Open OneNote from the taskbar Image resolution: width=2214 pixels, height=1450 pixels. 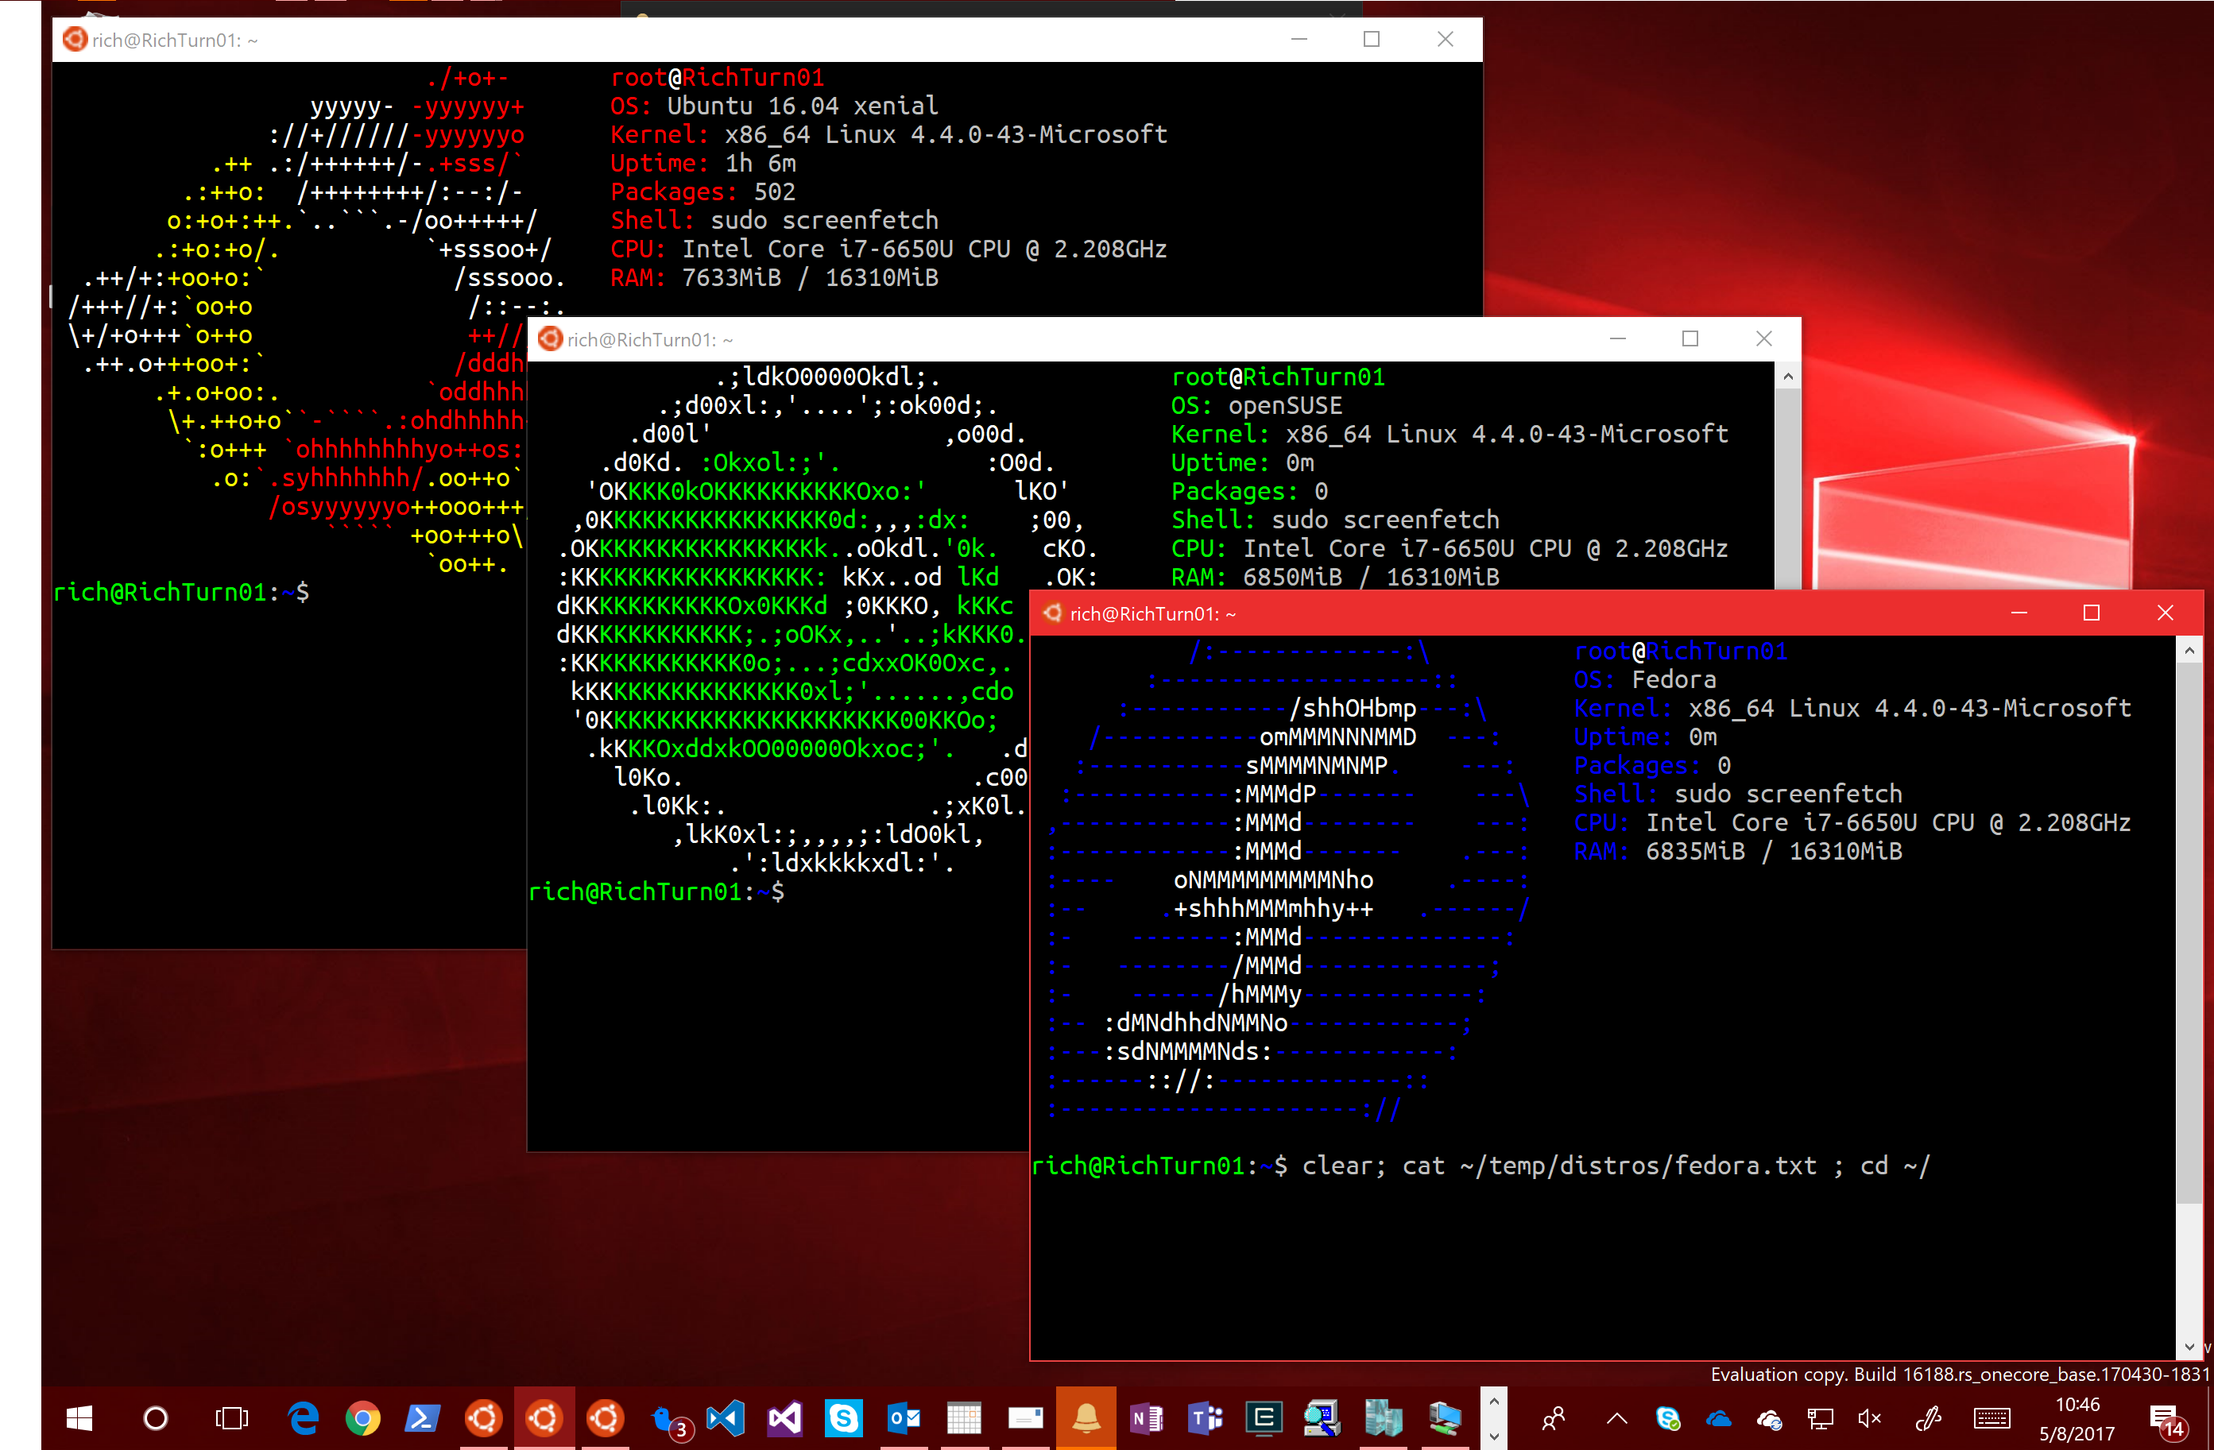[1147, 1418]
